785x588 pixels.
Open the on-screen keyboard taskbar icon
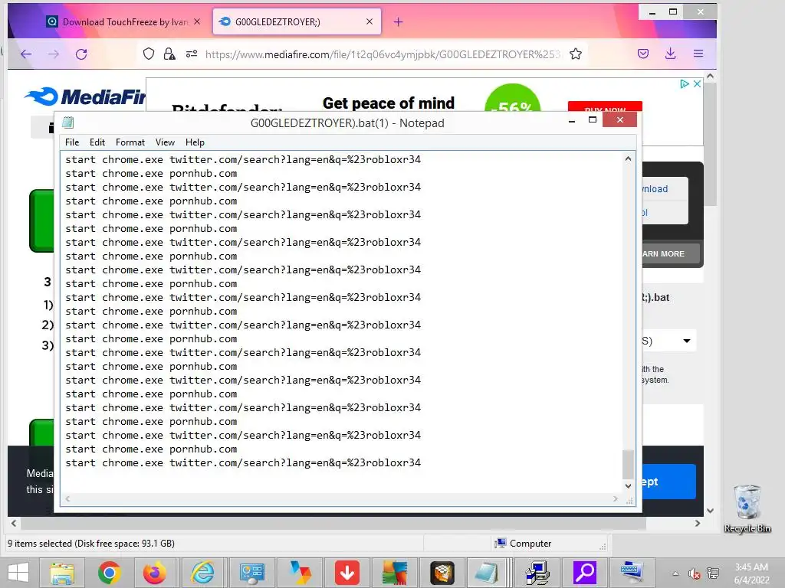(631, 573)
